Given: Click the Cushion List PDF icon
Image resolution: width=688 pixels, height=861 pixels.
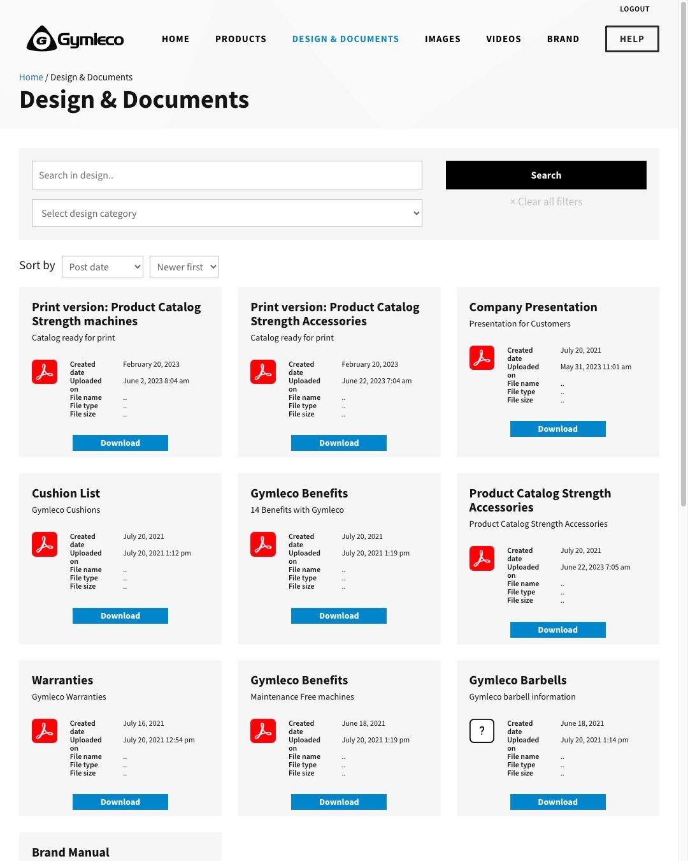Looking at the screenshot, I should click(x=45, y=544).
